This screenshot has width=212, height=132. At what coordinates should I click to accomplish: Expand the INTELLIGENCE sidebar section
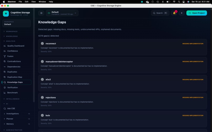[x=12, y=99]
